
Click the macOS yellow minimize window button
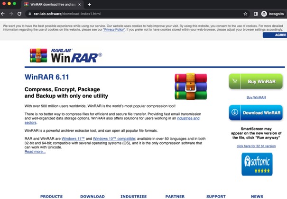(9, 4)
